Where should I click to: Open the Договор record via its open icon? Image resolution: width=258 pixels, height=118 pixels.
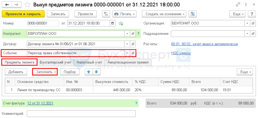(x=133, y=44)
